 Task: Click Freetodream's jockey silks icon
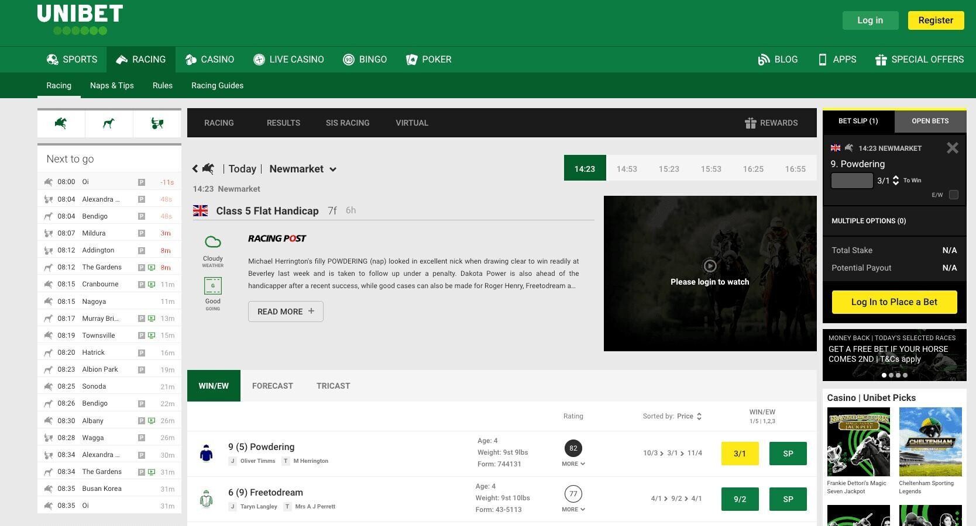pyautogui.click(x=206, y=499)
